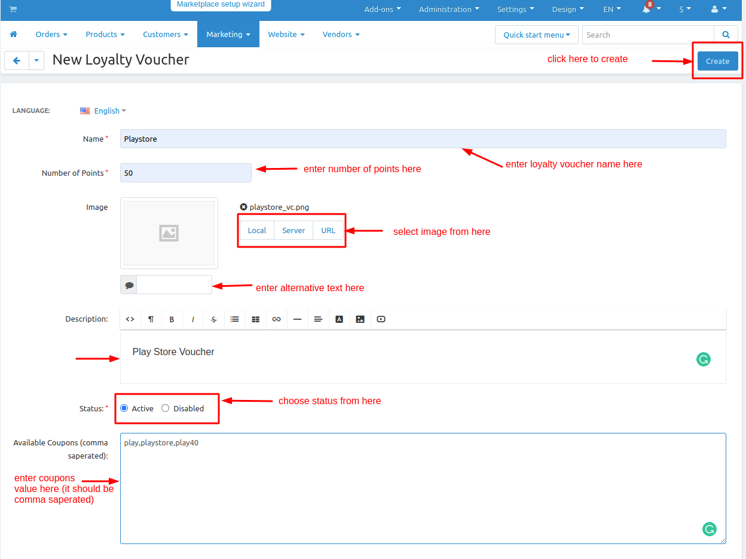This screenshot has height=559, width=746.
Task: Click the Create button
Action: [x=717, y=61]
